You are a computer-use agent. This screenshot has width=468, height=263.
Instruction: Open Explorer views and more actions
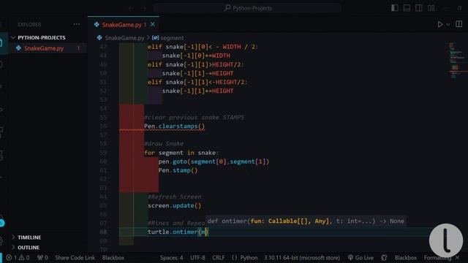click(76, 24)
